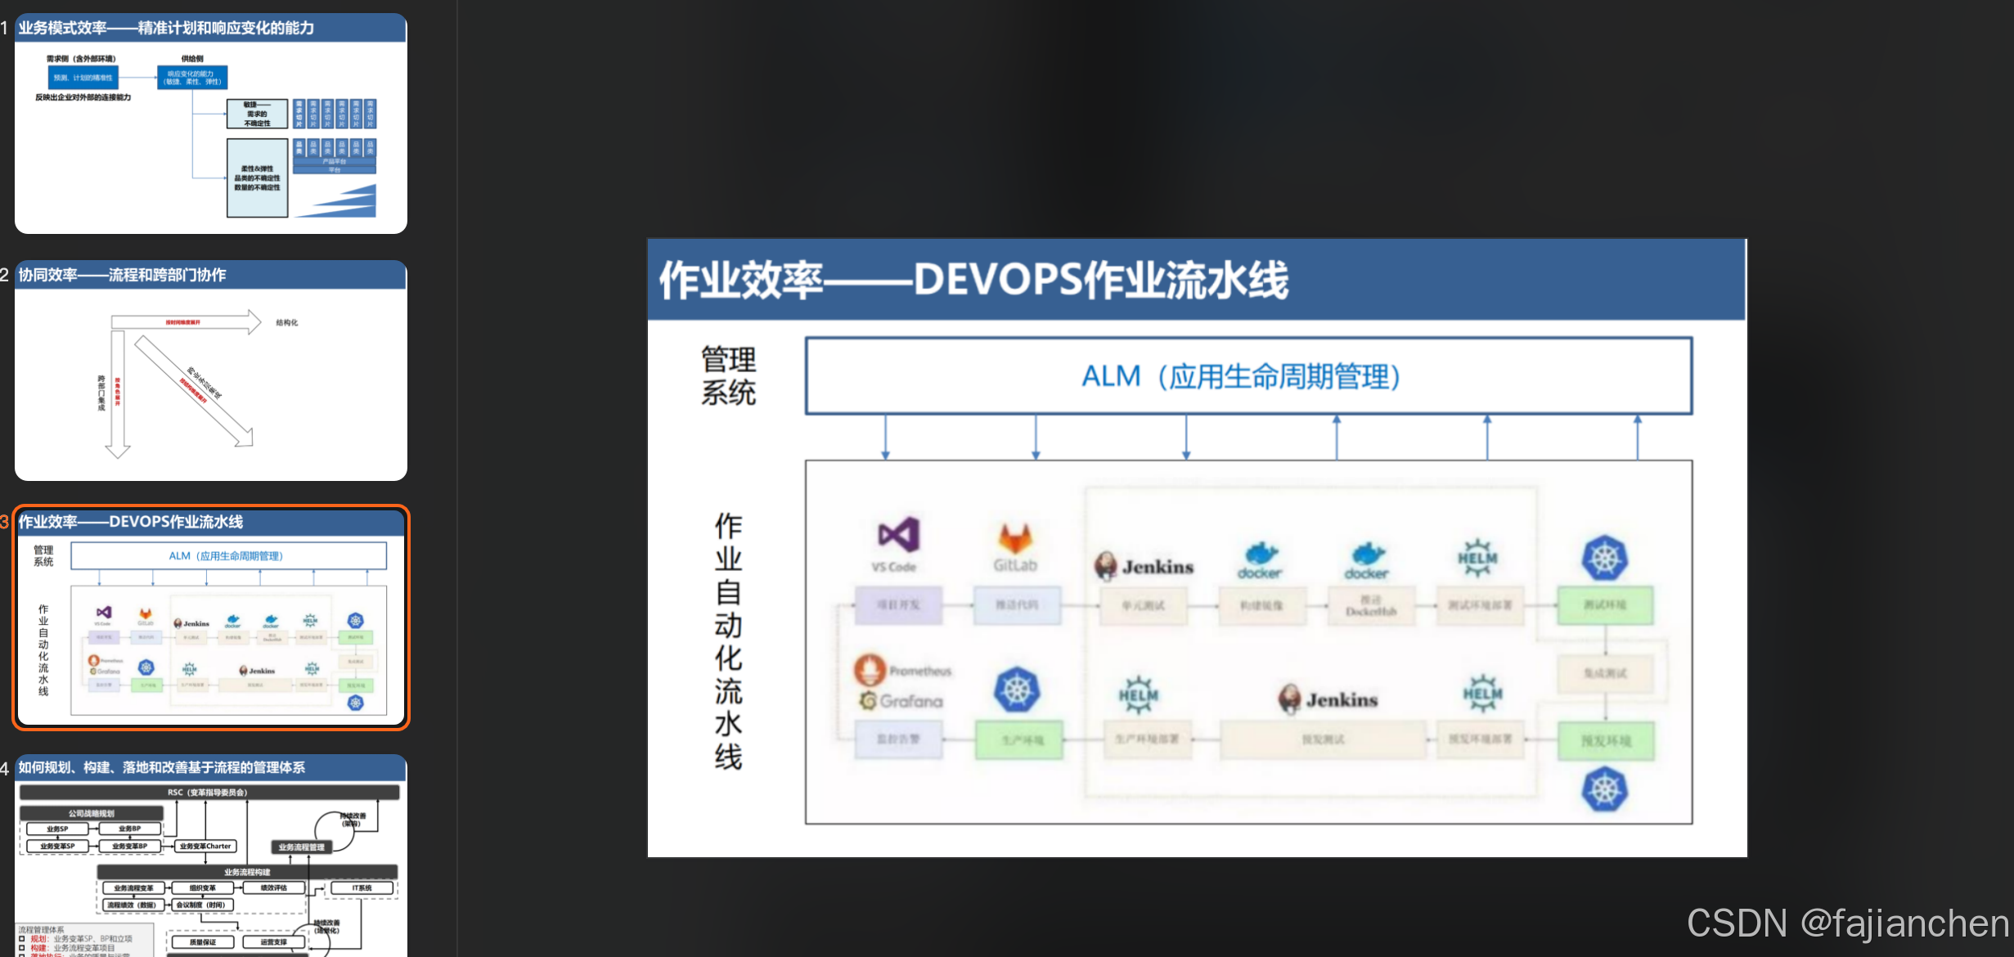Click Kubernetes icon above green 测试环境 box
Screen dimensions: 2014x957
pos(1604,558)
